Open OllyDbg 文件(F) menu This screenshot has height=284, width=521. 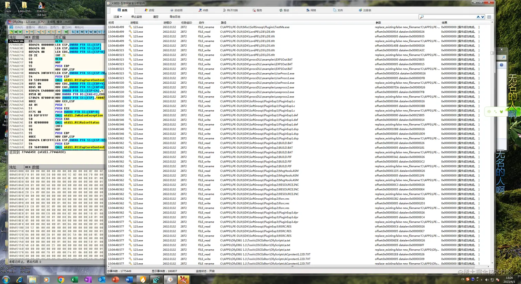click(19, 27)
